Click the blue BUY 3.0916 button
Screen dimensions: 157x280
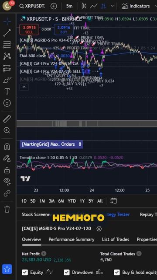[64, 30]
